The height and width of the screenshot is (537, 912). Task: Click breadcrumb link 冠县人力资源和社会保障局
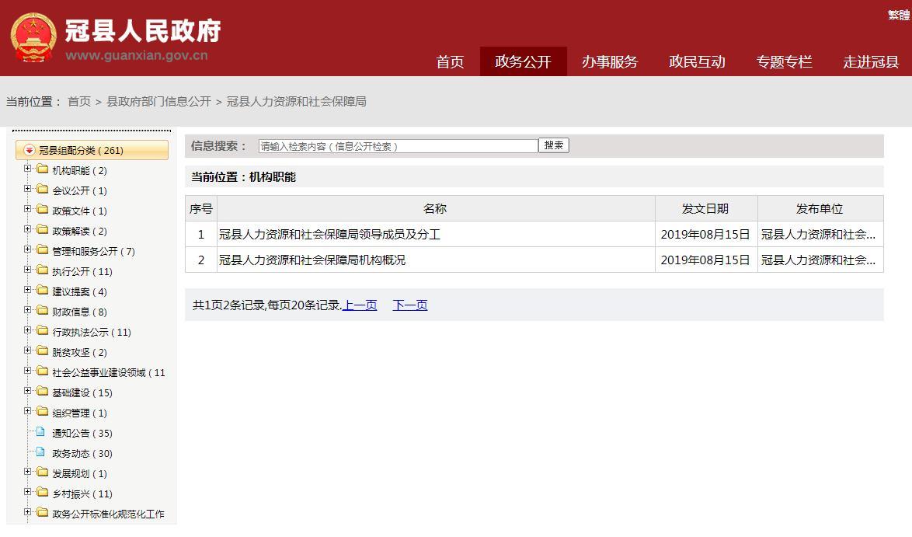tap(297, 102)
